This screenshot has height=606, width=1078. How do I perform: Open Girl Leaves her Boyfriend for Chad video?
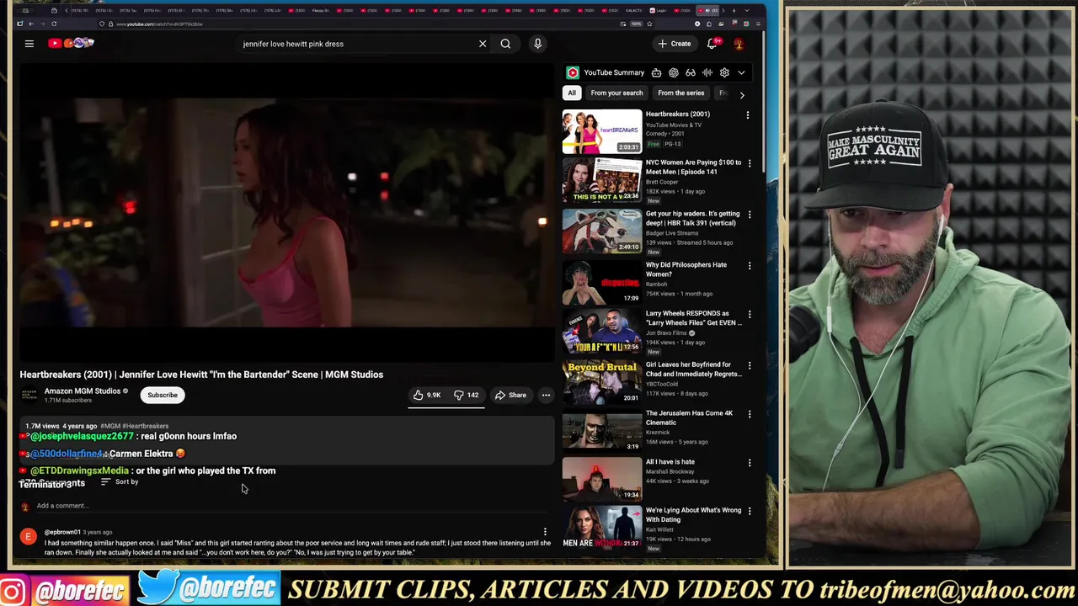coord(602,382)
